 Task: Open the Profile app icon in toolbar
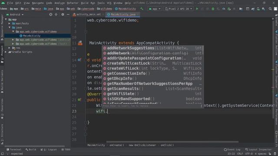pos(224,9)
